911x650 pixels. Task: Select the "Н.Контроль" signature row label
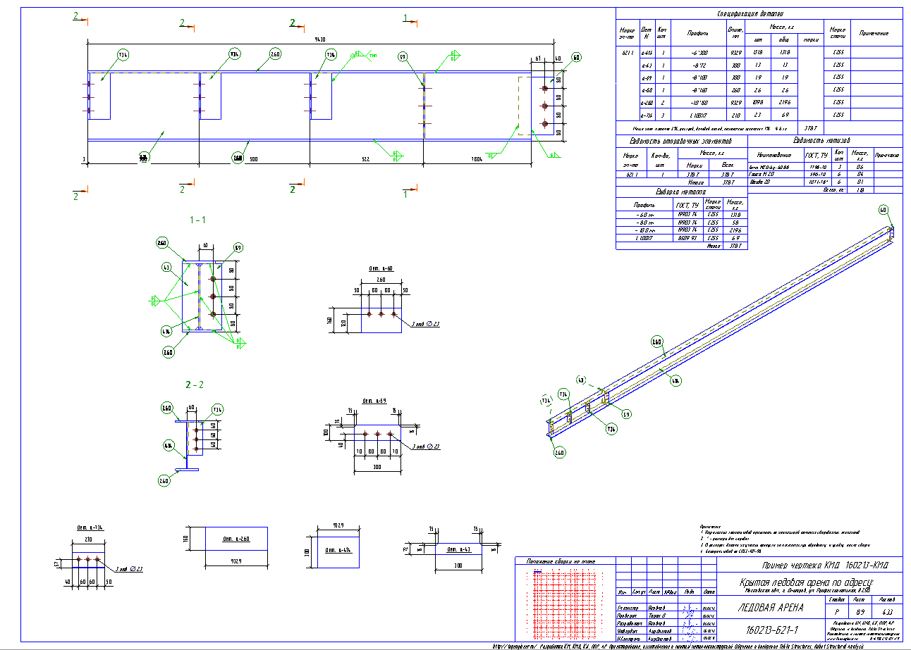[630, 639]
